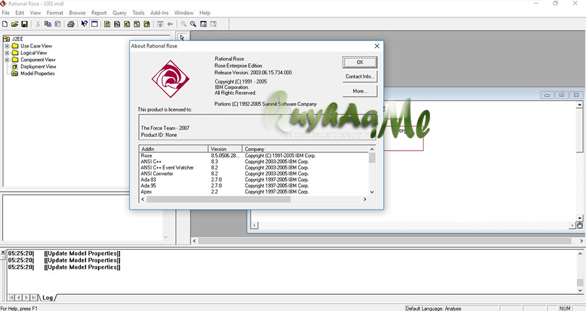Select the arrow selection tool in diagram toolbox
586x311 pixels.
coord(182,38)
